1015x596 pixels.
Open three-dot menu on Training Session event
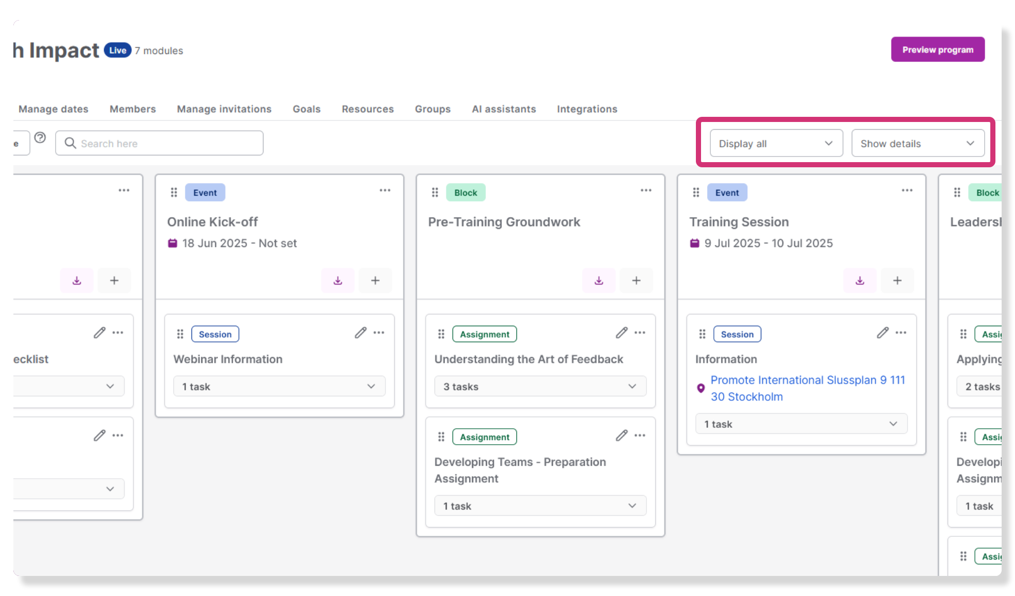[x=907, y=190]
